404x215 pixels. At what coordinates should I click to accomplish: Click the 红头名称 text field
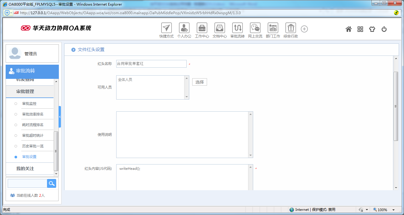(x=151, y=64)
